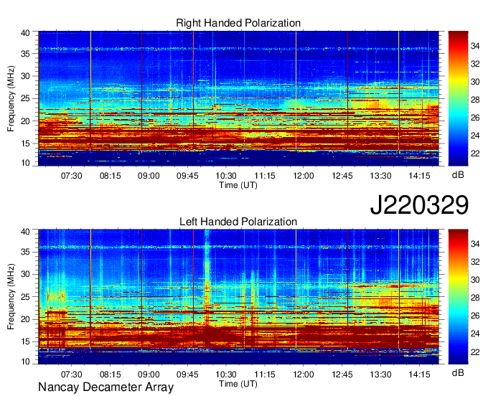This screenshot has width=488, height=396.
Task: Click the 40 MHz tick on Left Handed plot
Action: (x=26, y=232)
